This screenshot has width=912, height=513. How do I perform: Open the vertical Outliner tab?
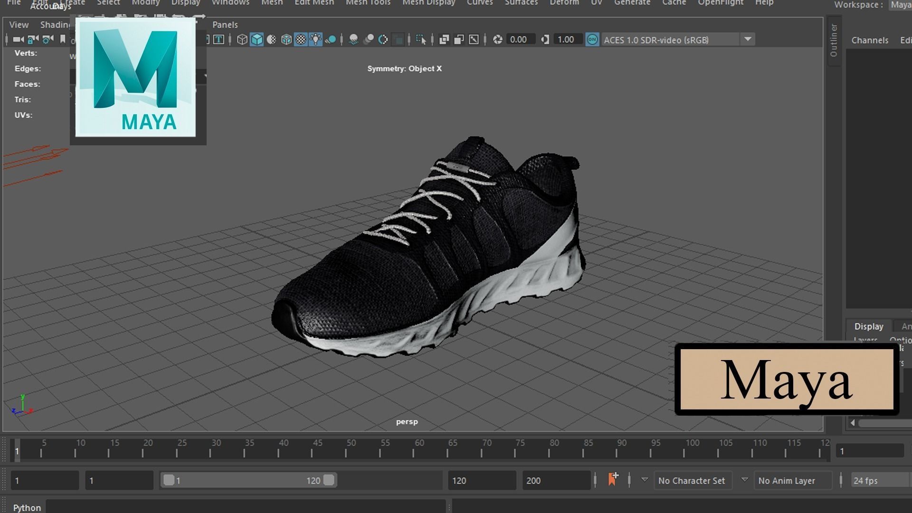click(834, 41)
